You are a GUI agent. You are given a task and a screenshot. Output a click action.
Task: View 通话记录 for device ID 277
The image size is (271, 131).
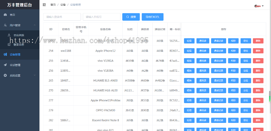point(219,100)
